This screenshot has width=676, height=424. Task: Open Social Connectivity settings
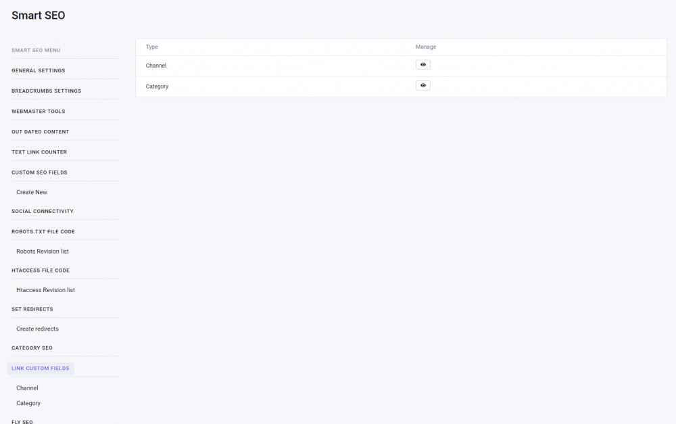pos(43,211)
